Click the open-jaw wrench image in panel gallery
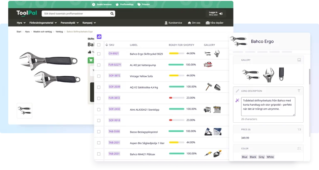The image size is (319, 170). tap(268, 75)
